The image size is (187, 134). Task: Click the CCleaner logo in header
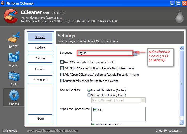click(x=11, y=16)
